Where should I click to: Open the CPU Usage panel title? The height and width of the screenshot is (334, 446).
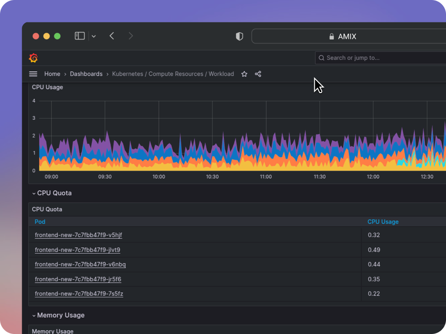[x=47, y=87]
